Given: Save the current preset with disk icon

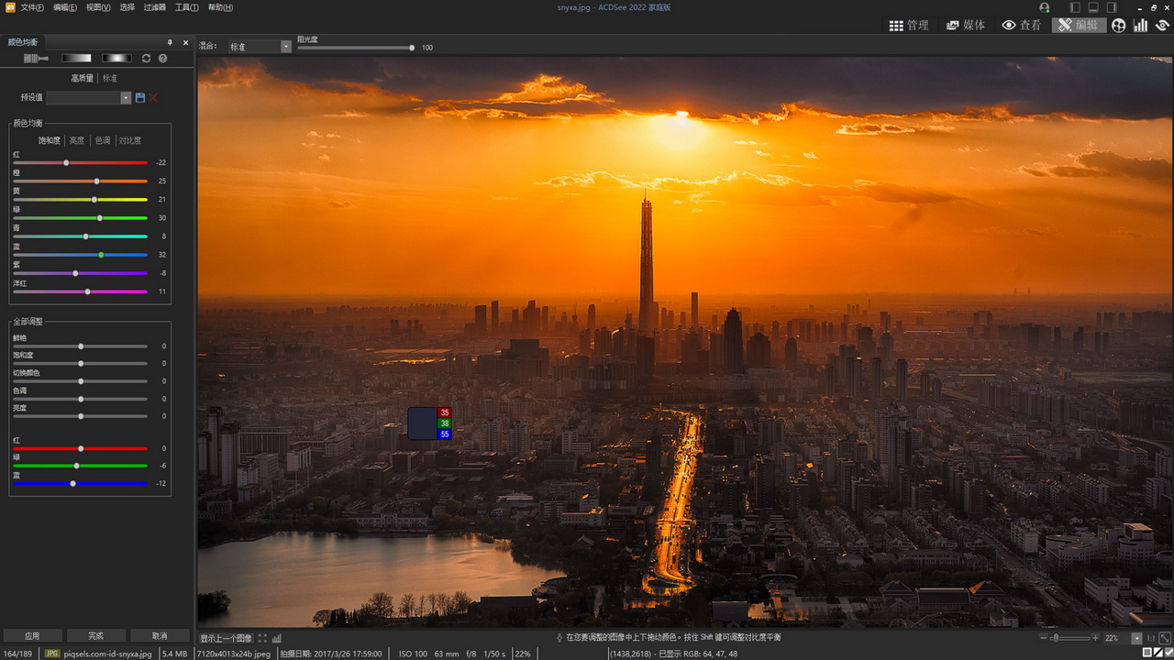Looking at the screenshot, I should tap(140, 97).
